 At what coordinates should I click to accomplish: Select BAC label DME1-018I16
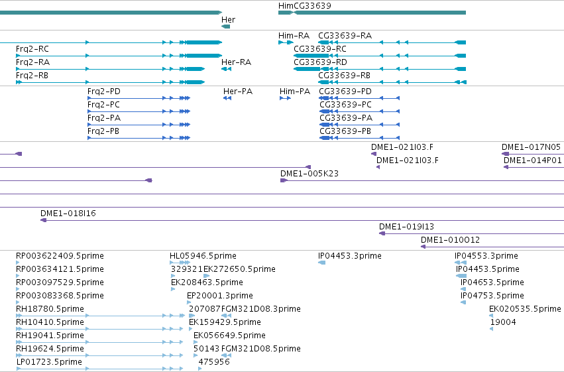click(68, 214)
